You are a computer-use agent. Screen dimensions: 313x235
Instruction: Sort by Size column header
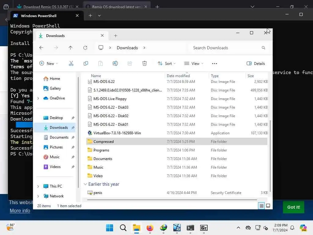[x=251, y=76]
